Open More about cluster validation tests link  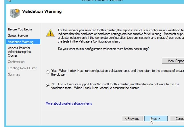click(x=69, y=103)
